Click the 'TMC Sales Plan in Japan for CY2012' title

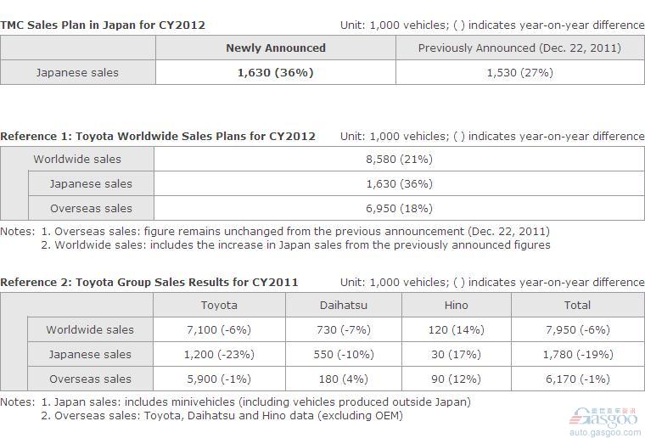[103, 25]
